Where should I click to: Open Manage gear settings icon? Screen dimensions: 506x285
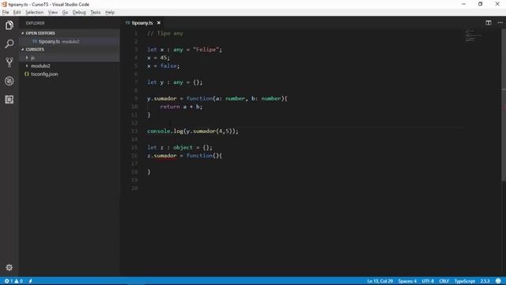pyautogui.click(x=9, y=268)
